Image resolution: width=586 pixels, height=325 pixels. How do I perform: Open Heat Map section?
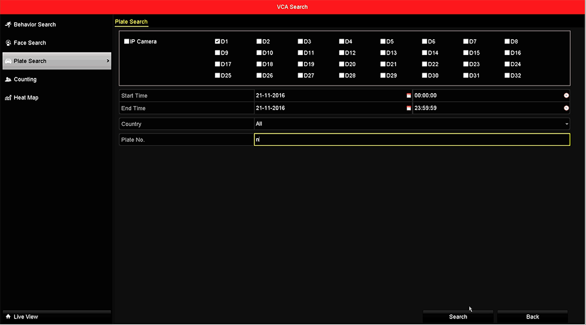57,98
